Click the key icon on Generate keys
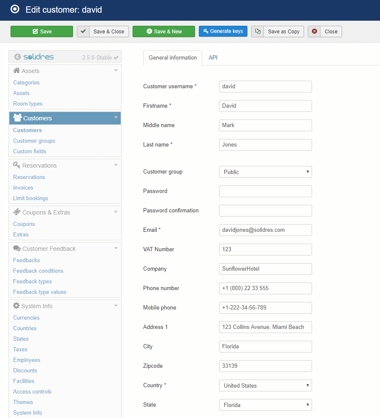Image resolution: width=380 pixels, height=418 pixels. (x=206, y=31)
